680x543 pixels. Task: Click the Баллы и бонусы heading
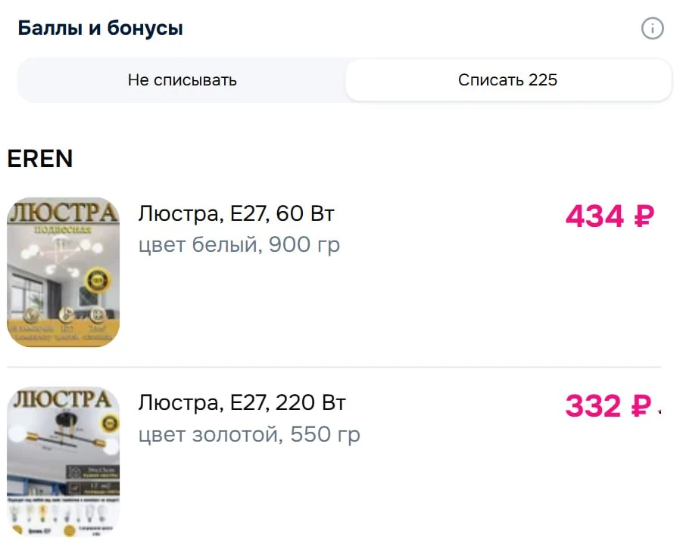pyautogui.click(x=100, y=29)
